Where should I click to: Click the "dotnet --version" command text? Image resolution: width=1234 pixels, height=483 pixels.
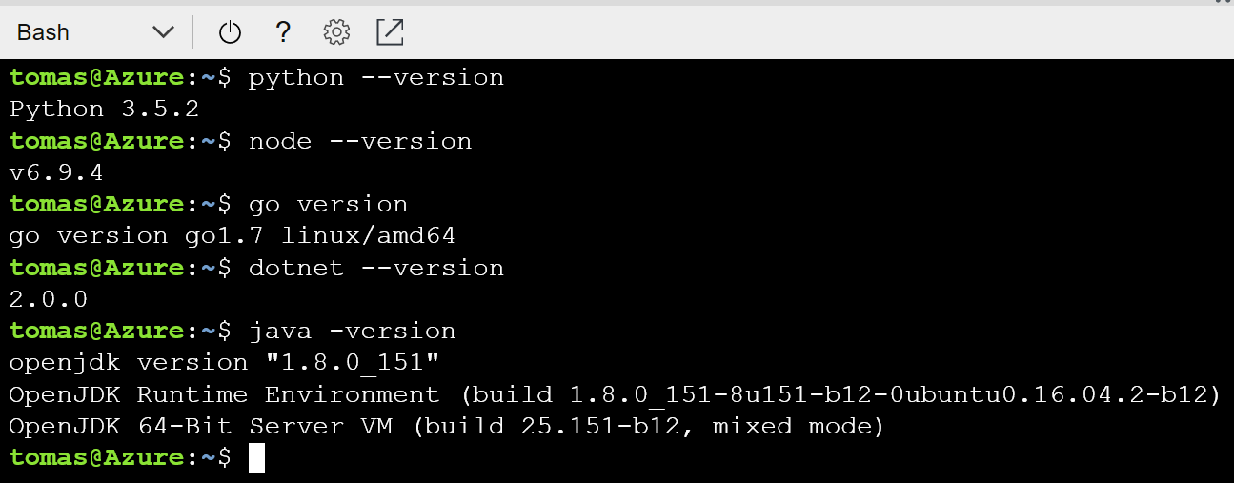click(375, 268)
